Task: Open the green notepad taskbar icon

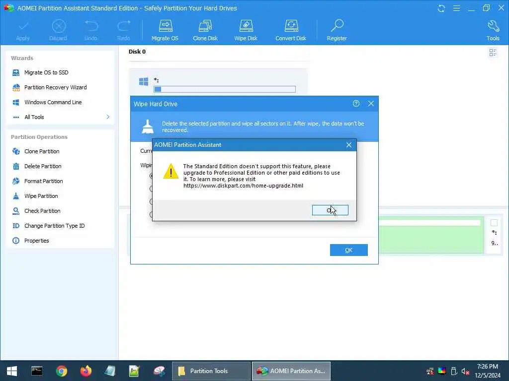Action: [134, 371]
